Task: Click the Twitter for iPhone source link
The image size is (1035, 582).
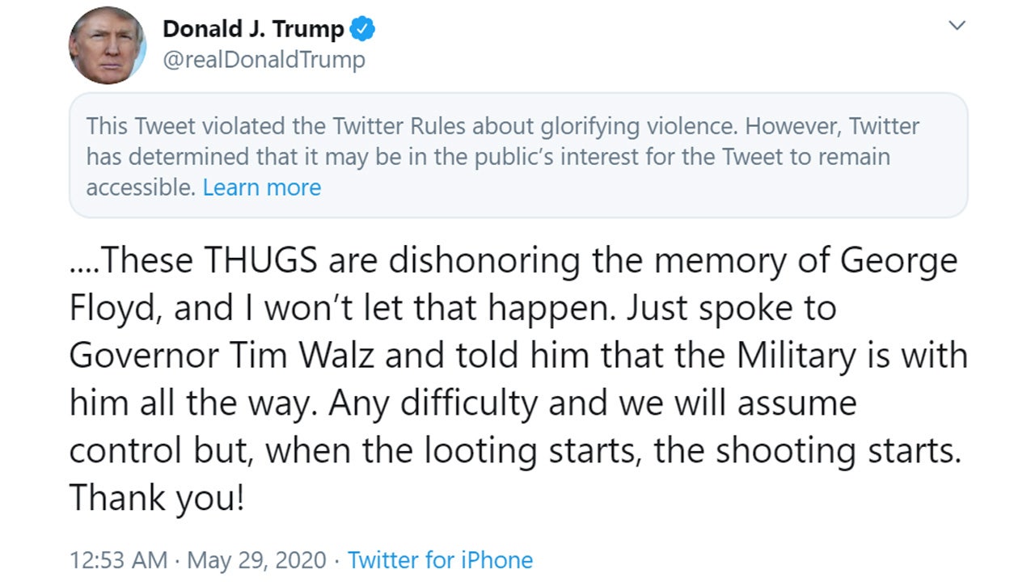Action: pos(440,560)
